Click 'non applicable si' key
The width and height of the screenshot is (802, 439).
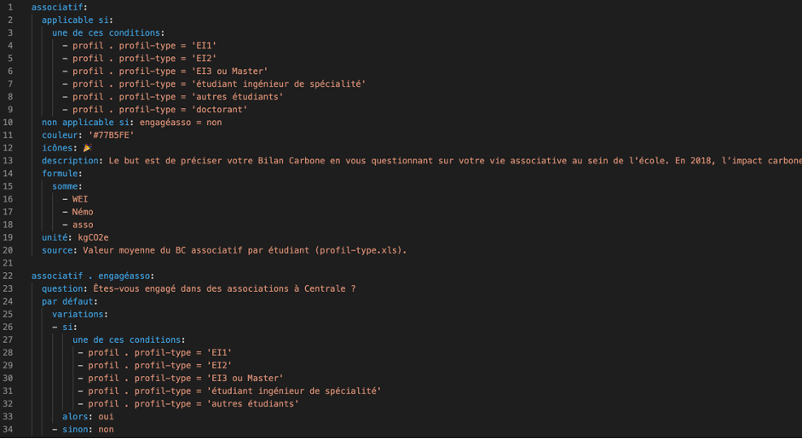pyautogui.click(x=85, y=123)
